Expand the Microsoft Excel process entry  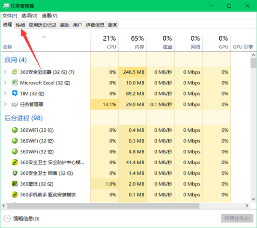click(x=5, y=83)
